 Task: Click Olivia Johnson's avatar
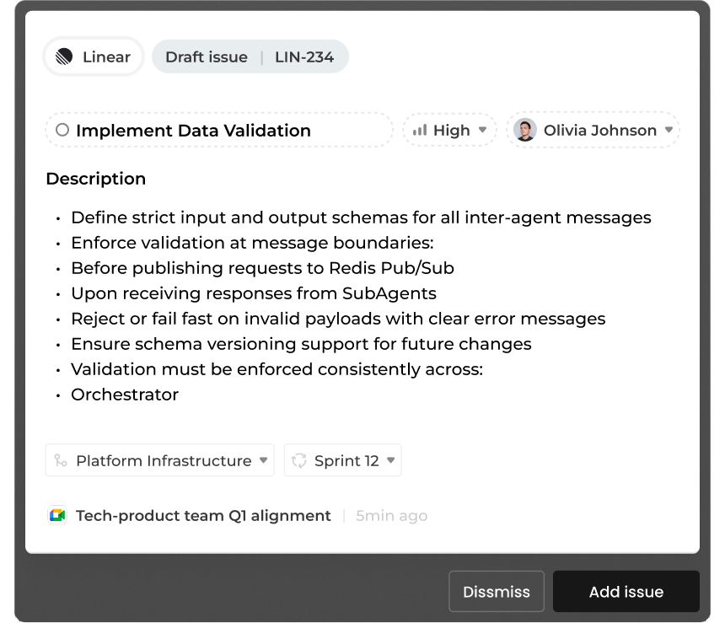click(x=525, y=130)
